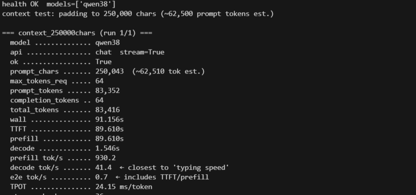Click the 'health OK' status text
416x195 pixels.
(20, 4)
